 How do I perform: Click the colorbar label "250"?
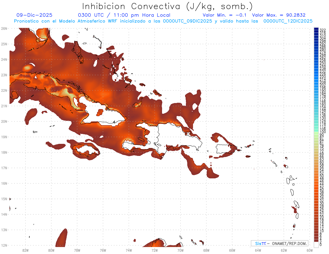point(323,63)
